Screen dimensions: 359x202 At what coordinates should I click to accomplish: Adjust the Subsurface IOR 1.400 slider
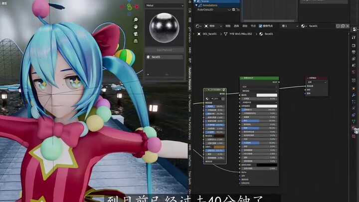tap(259, 110)
